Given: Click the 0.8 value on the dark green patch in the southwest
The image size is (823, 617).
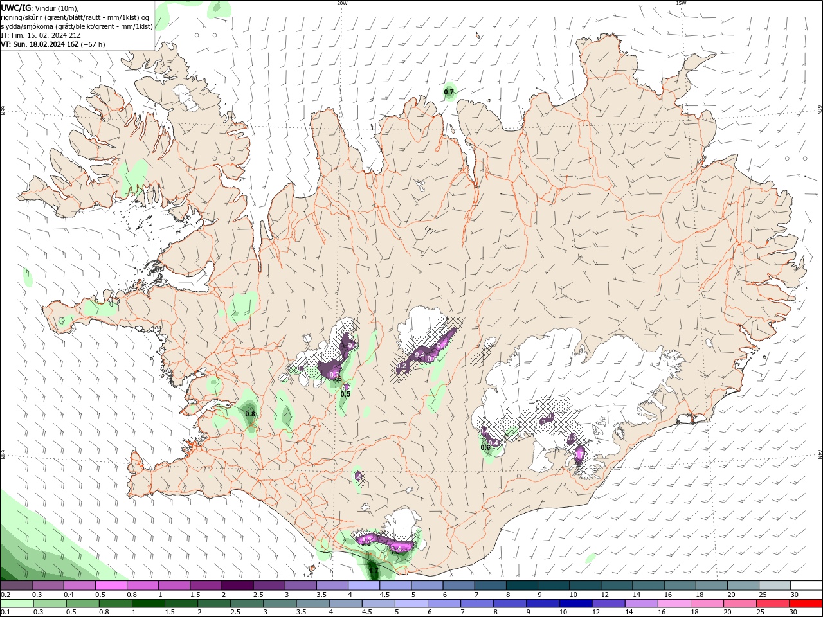Looking at the screenshot, I should pos(251,415).
